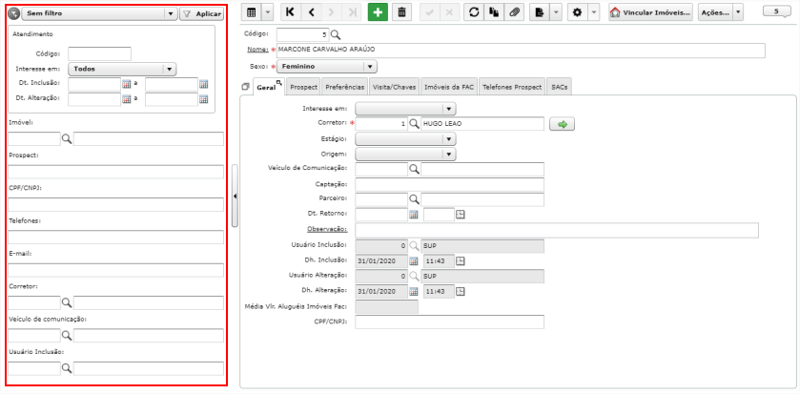The height and width of the screenshot is (394, 800).
Task: Open calendar for Dt. Inclusão end date
Action: [203, 84]
